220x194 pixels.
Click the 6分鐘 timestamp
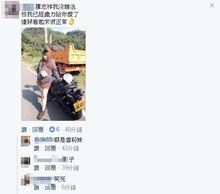point(69,187)
